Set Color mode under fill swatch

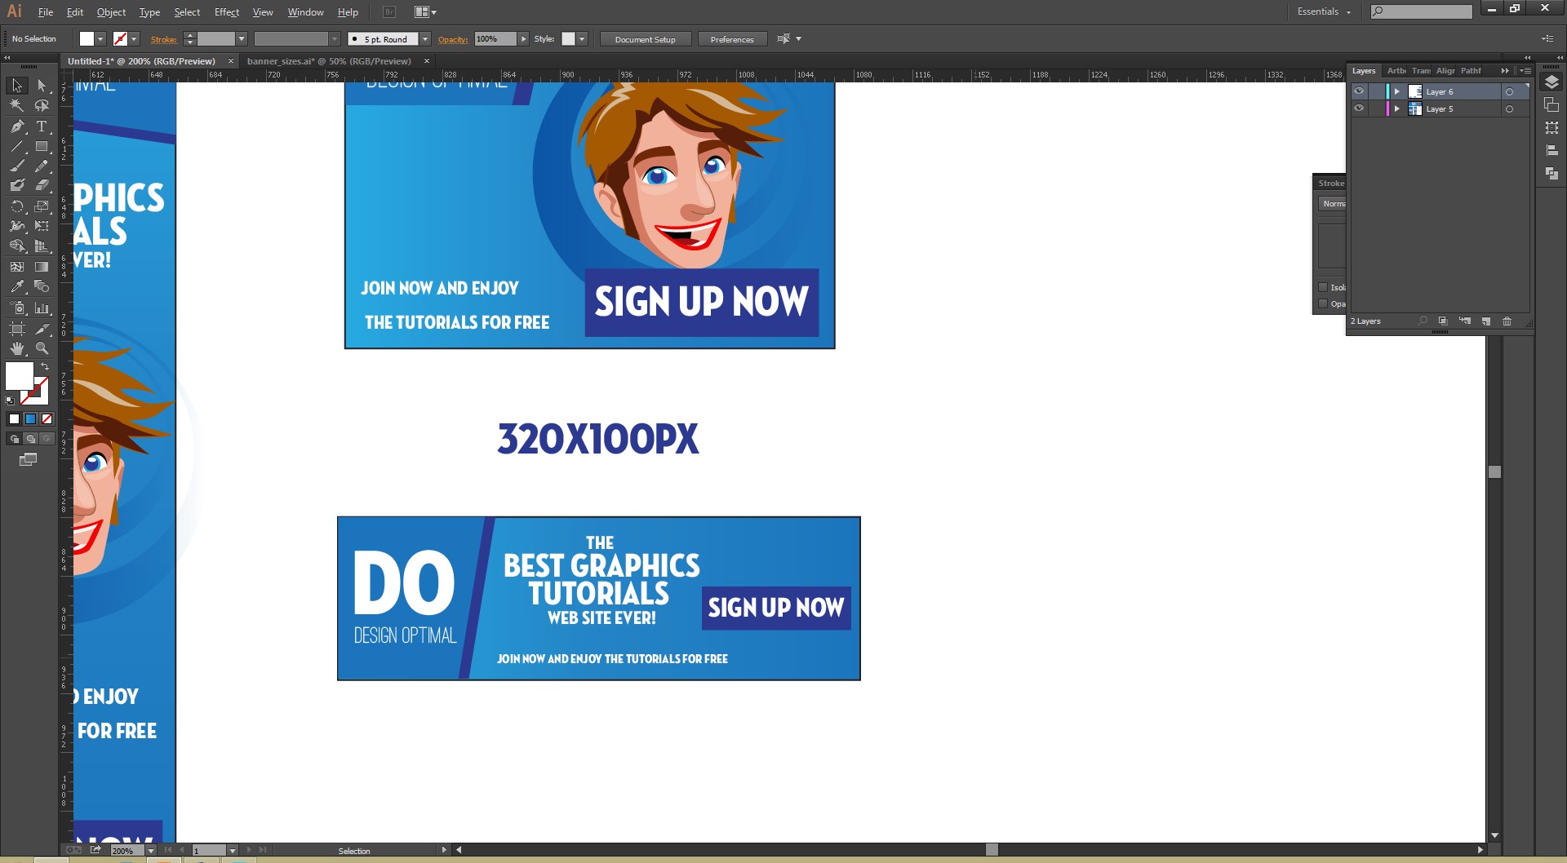tap(14, 418)
